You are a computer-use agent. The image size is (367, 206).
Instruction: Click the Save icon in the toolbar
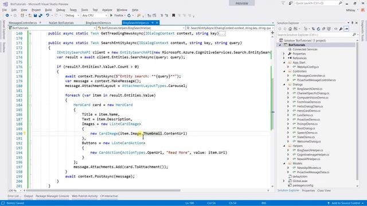[35, 15]
